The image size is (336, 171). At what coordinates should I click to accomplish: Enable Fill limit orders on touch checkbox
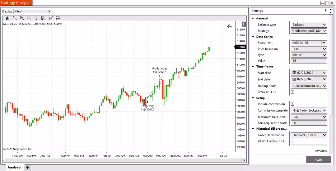292,141
